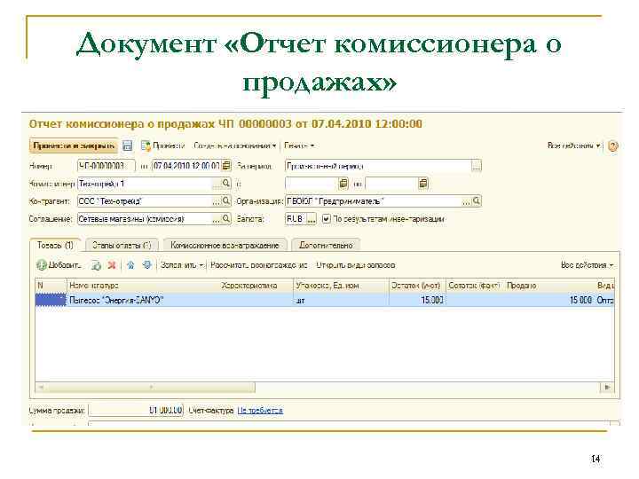Image resolution: width=639 pixels, height=479 pixels.
Task: Click right arrow of table horizontal scrollbar
Action: (x=607, y=387)
